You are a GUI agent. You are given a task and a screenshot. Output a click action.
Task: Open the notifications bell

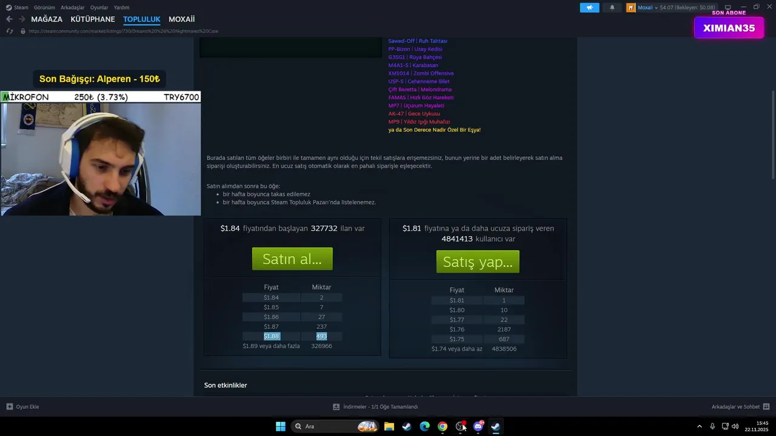[612, 8]
